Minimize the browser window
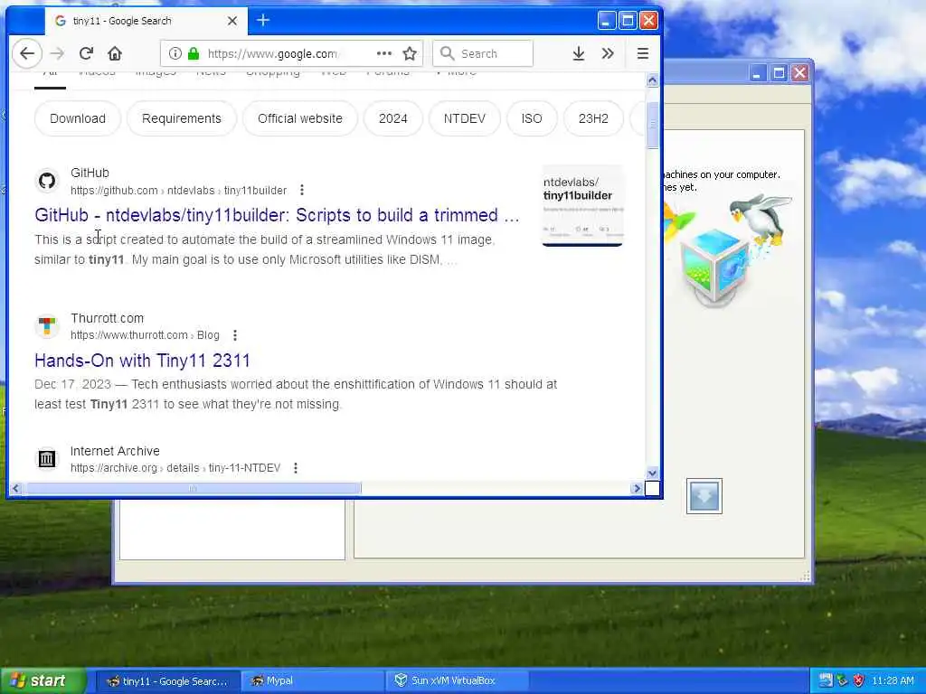The width and height of the screenshot is (926, 694). click(x=607, y=21)
